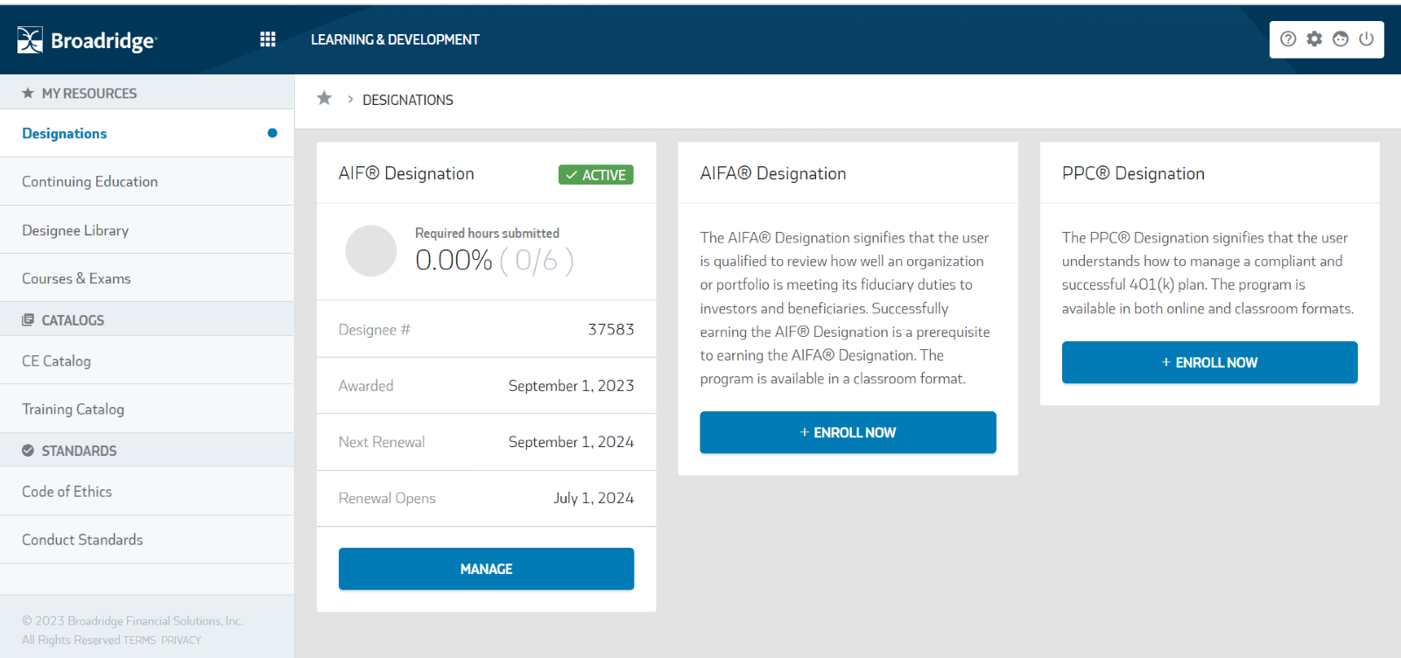Click the AIF® Designation card title
This screenshot has height=658, width=1401.
point(406,173)
